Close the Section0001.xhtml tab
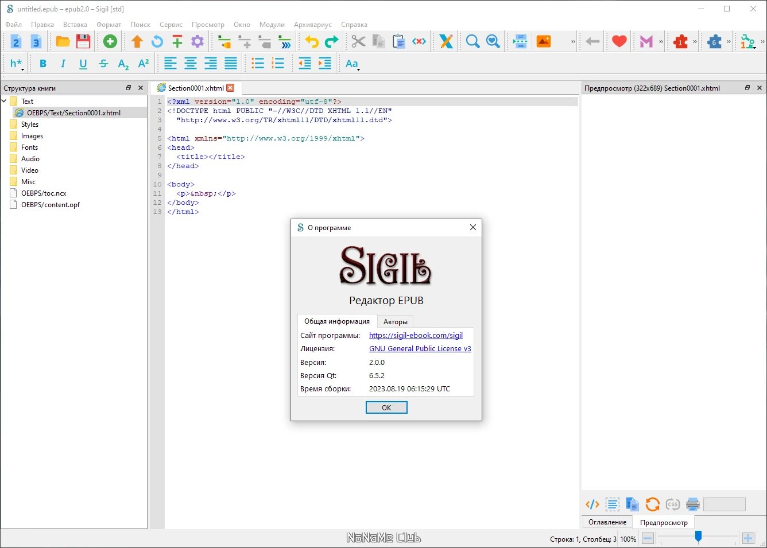Viewport: 767px width, 548px height. click(x=230, y=88)
